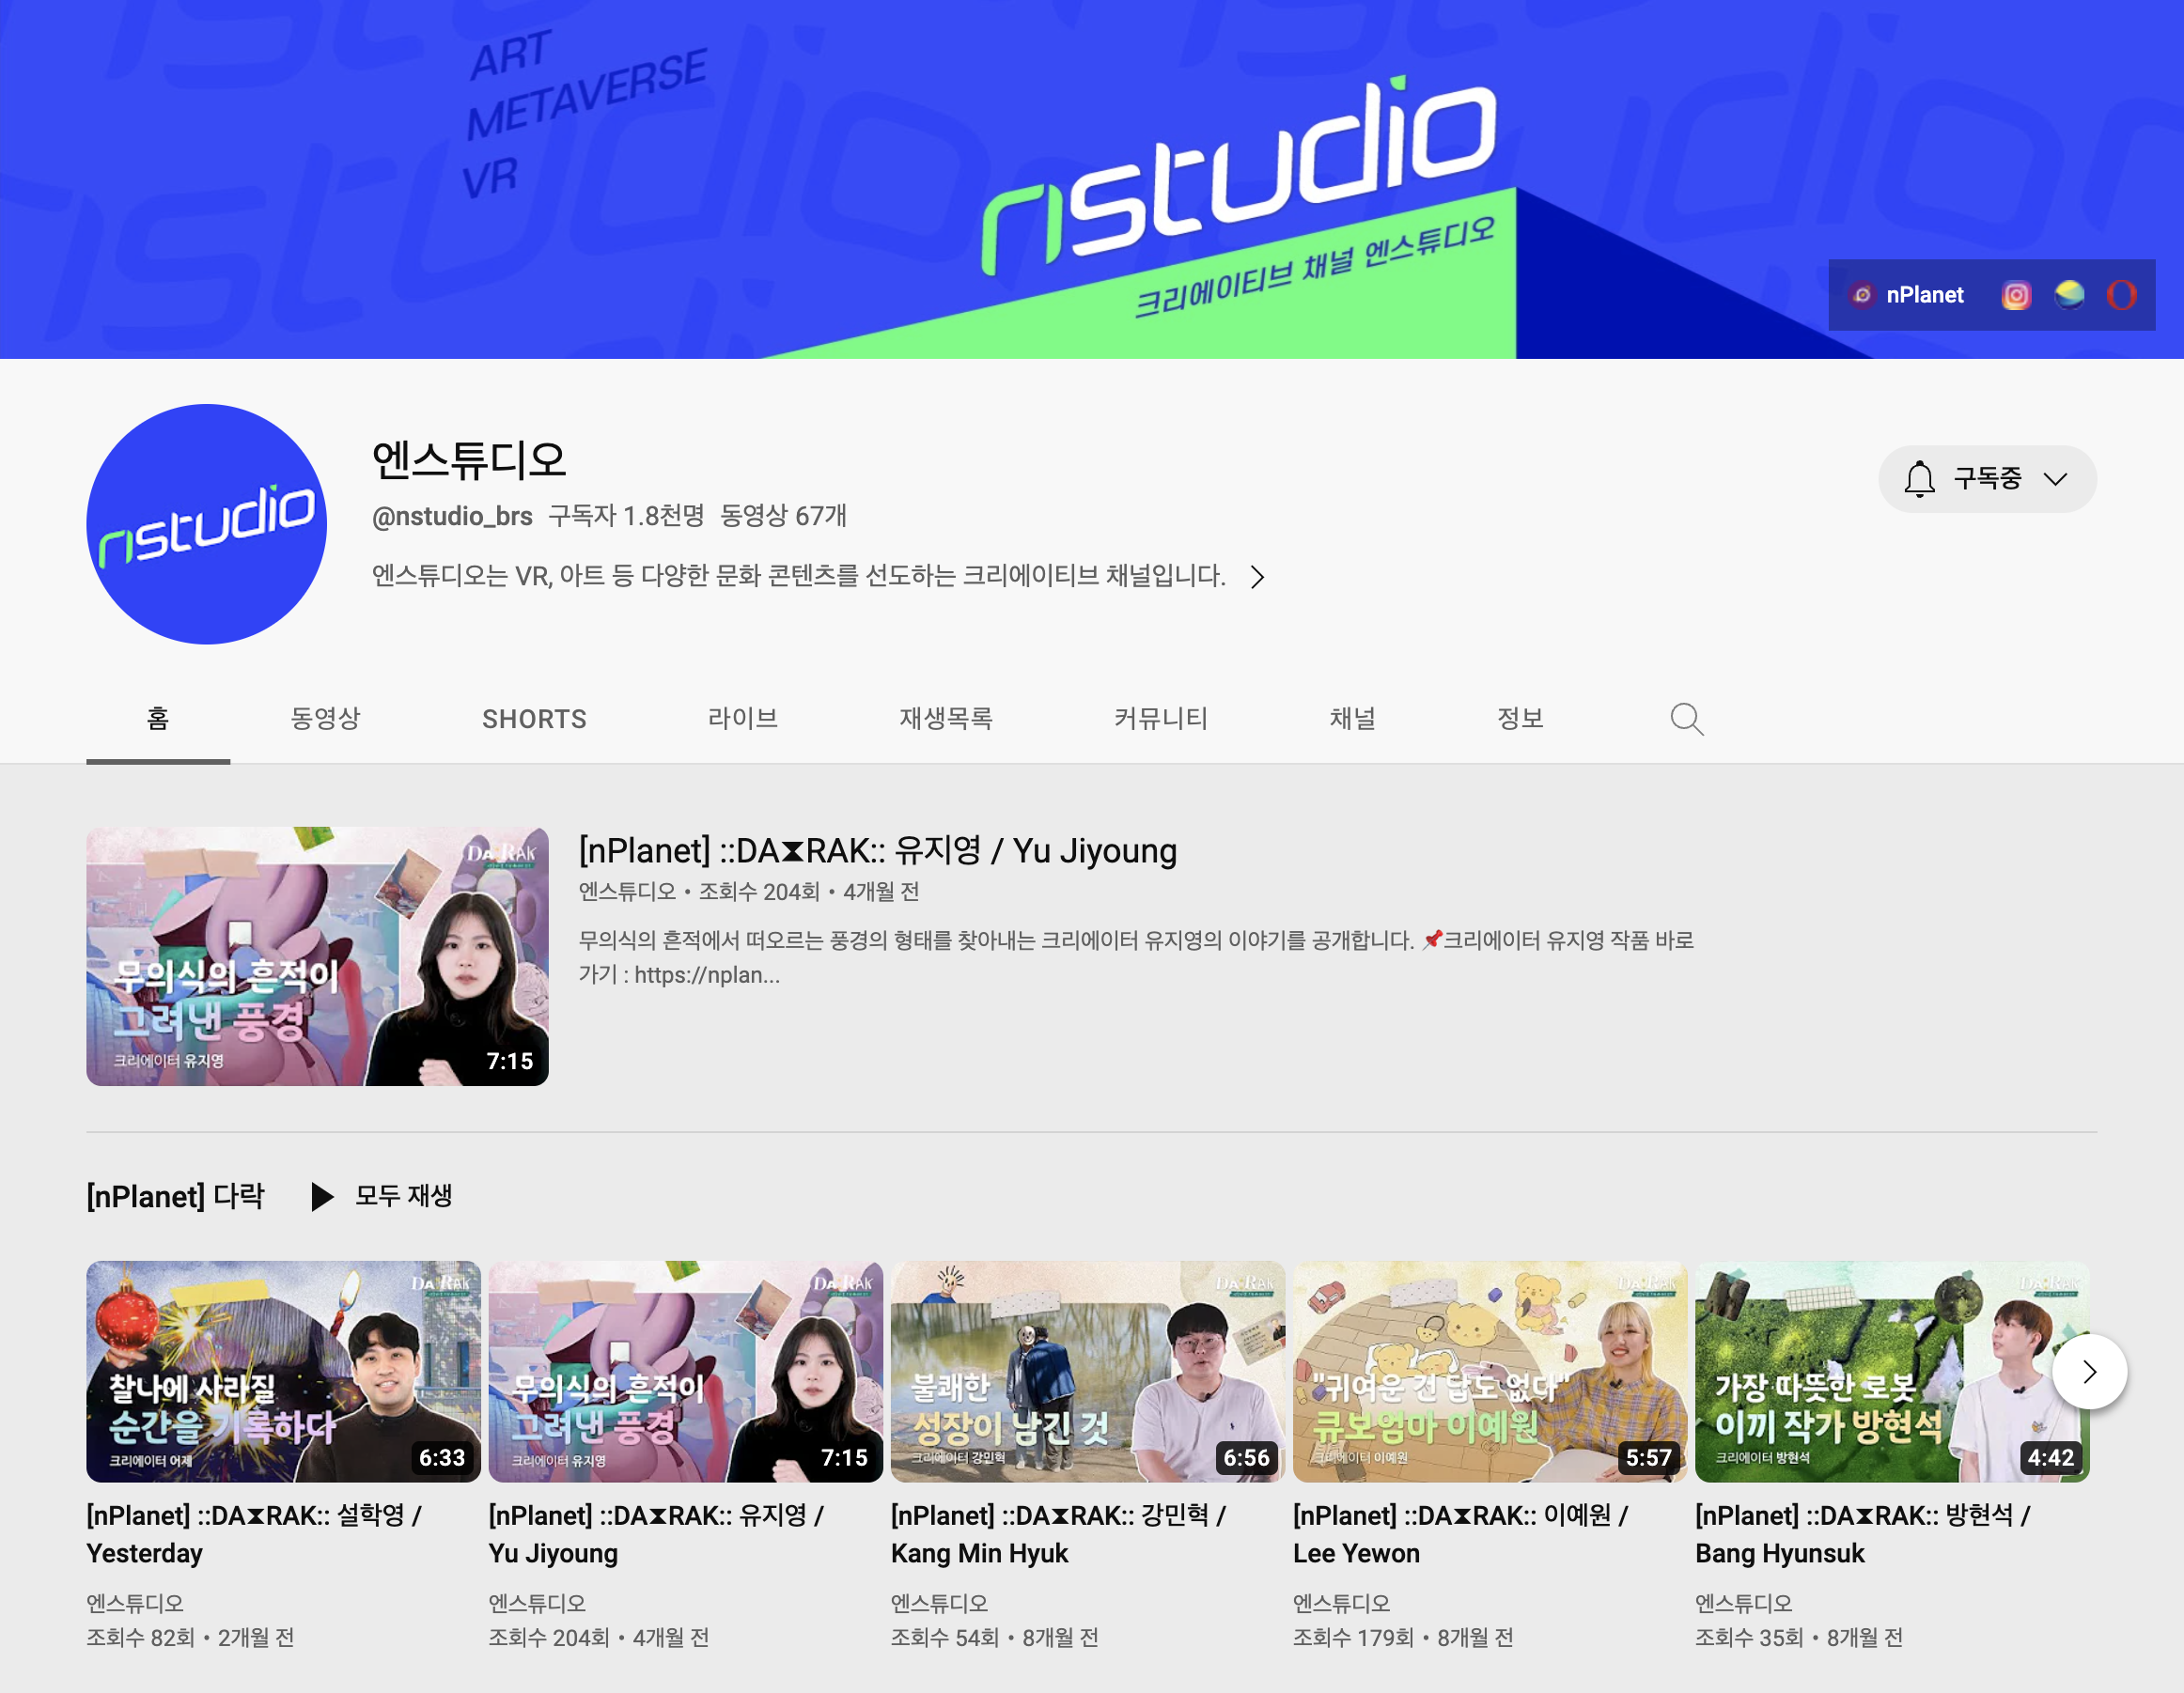Click the notification bell icon
The image size is (2184, 1693).
point(1918,479)
